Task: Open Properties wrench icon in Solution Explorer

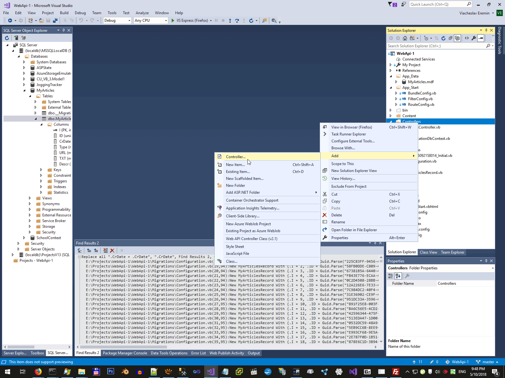Action: click(474, 38)
